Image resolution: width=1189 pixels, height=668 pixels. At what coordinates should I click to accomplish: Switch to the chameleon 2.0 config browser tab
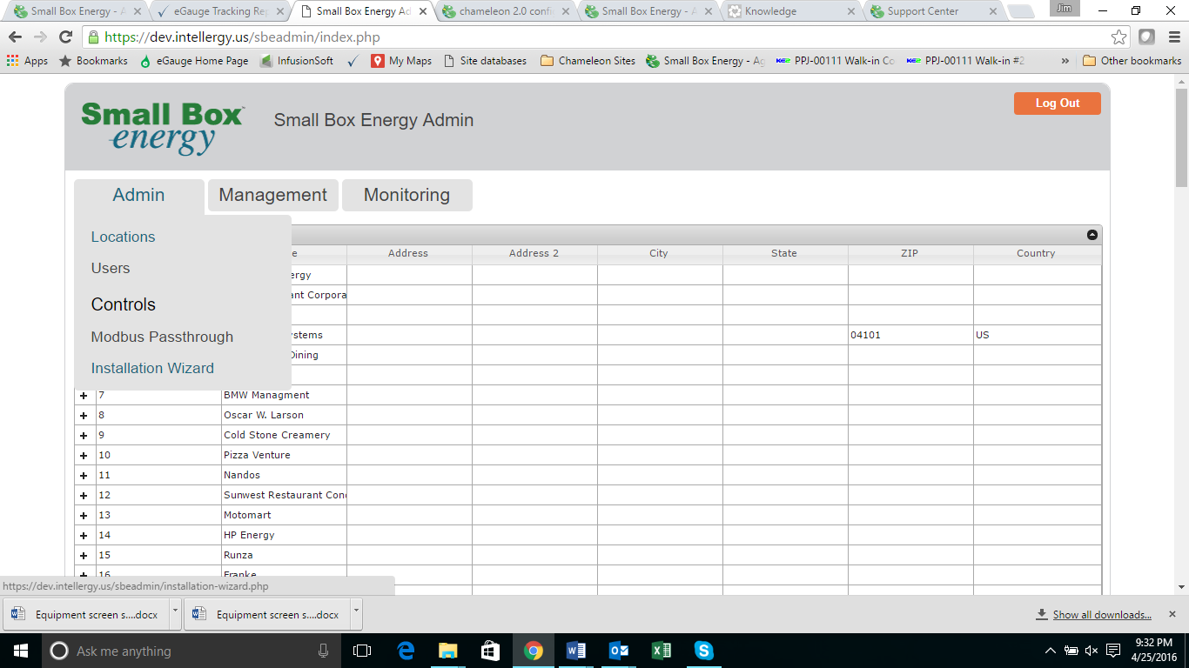(505, 11)
